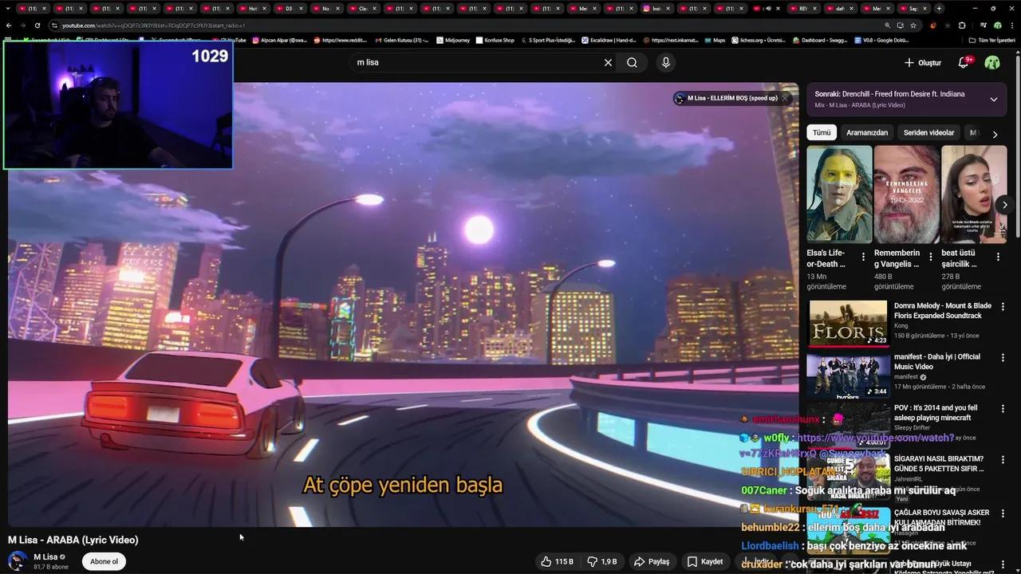Subscribe using Abone ol button
This screenshot has height=574, width=1021.
click(x=104, y=561)
